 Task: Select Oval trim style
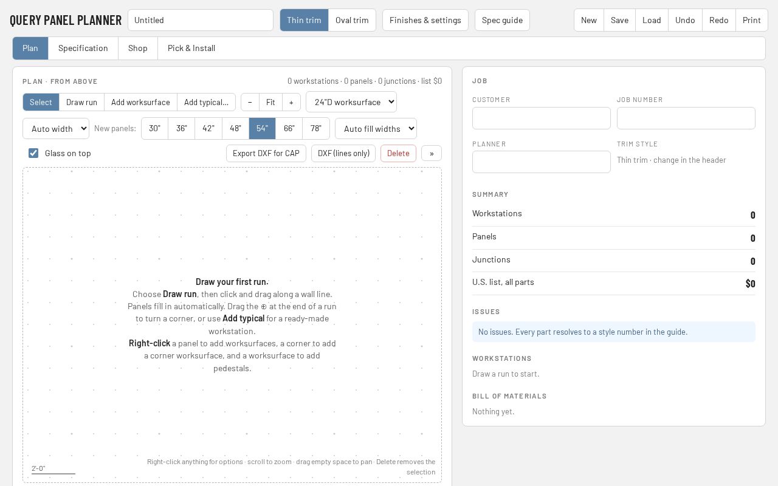tap(352, 20)
